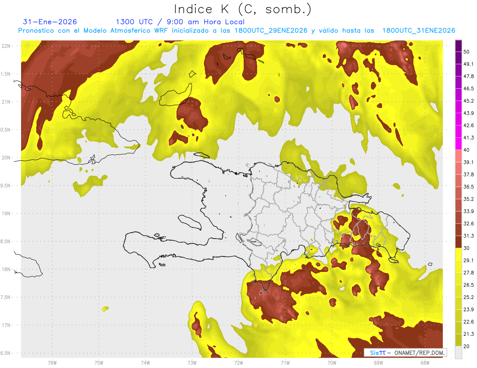Screen dimensions: 477x368
Task: Click the "23.9" color bar value
Action: tap(469, 310)
